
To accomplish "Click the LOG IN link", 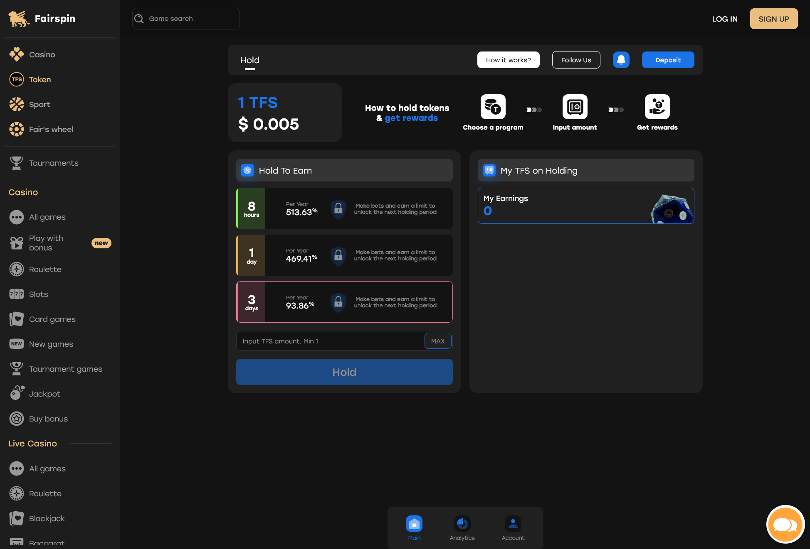I will tap(725, 19).
